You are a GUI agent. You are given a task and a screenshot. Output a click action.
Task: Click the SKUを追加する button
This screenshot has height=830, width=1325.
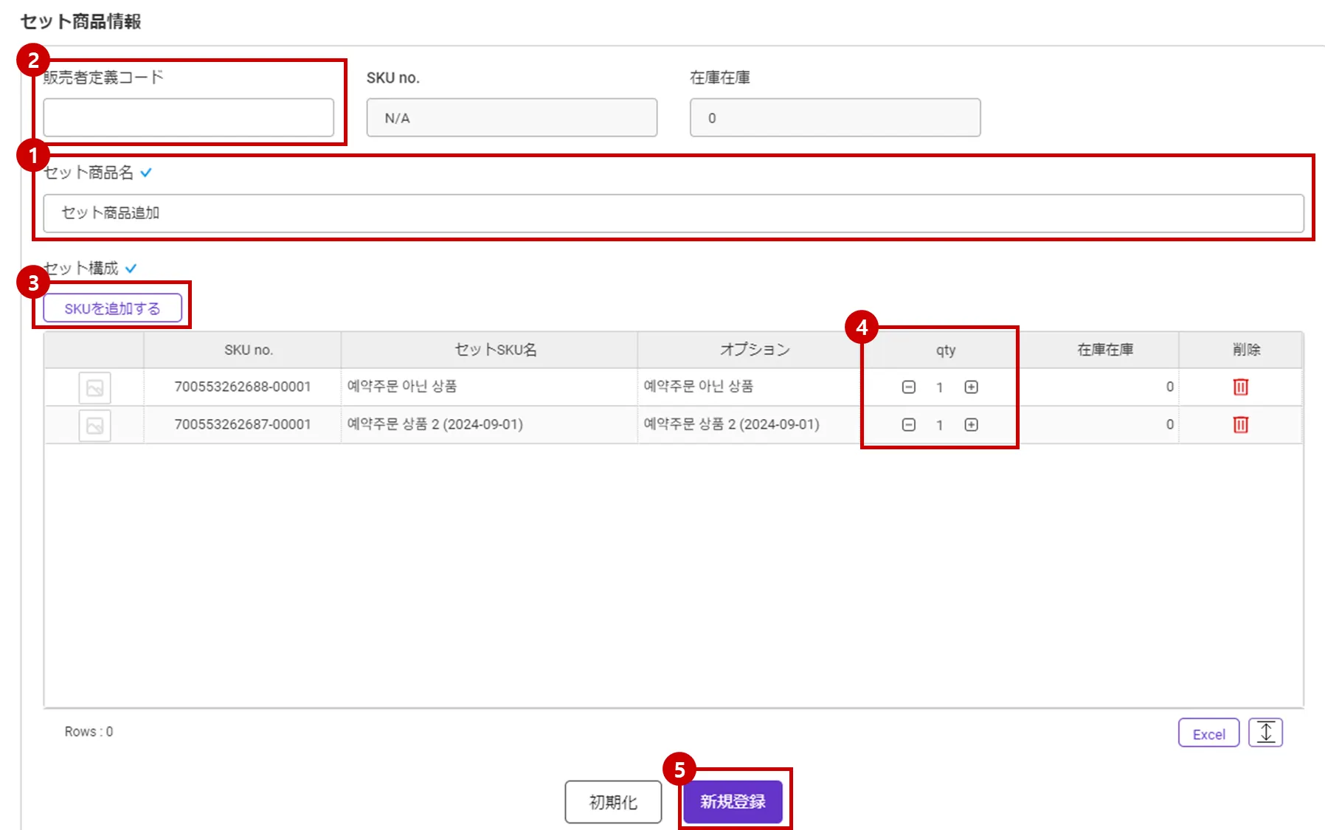pyautogui.click(x=112, y=308)
